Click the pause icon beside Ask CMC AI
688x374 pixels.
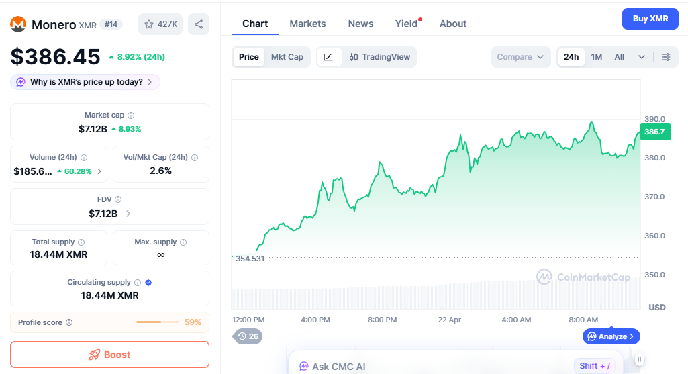(639, 359)
